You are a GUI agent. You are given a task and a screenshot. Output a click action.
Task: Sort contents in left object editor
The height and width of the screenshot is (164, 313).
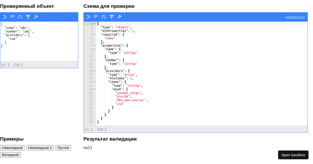[x=20, y=17]
